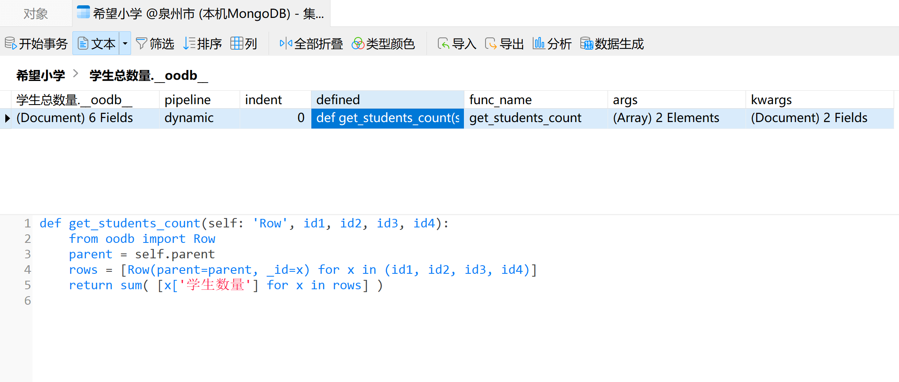Click the func_name column header
This screenshot has height=382, width=899.
point(536,100)
